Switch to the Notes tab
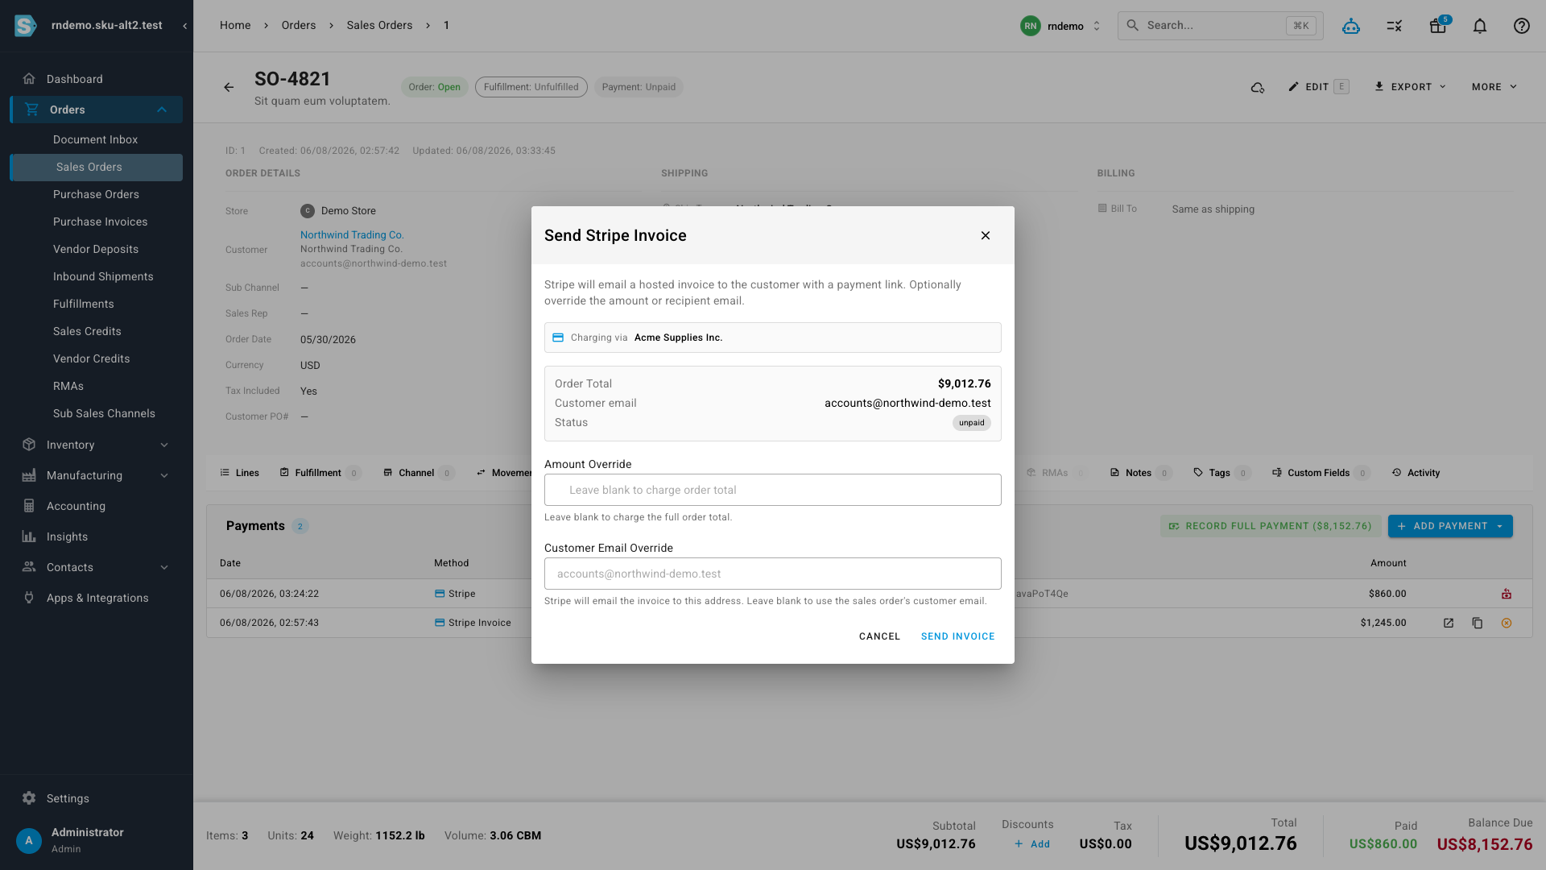The width and height of the screenshot is (1546, 870). pyautogui.click(x=1140, y=473)
